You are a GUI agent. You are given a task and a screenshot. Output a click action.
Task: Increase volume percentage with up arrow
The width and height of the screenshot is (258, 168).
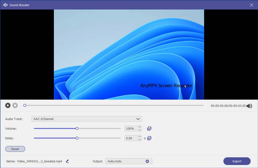(x=139, y=127)
